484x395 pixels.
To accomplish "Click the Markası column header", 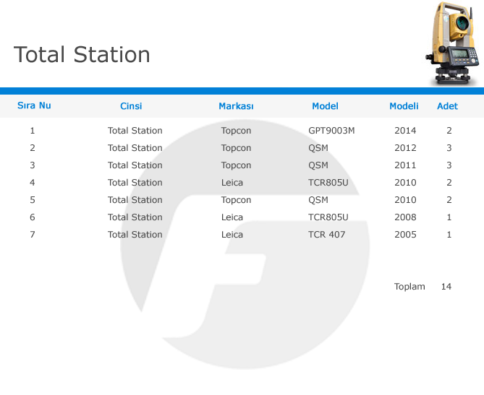I will click(236, 106).
